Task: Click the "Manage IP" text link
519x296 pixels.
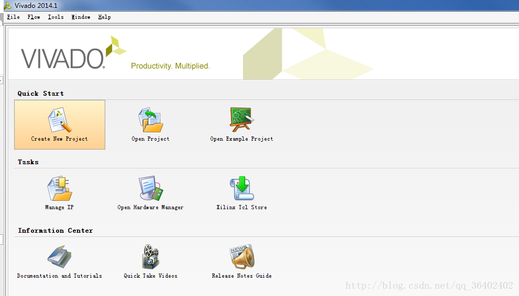Action: point(60,207)
